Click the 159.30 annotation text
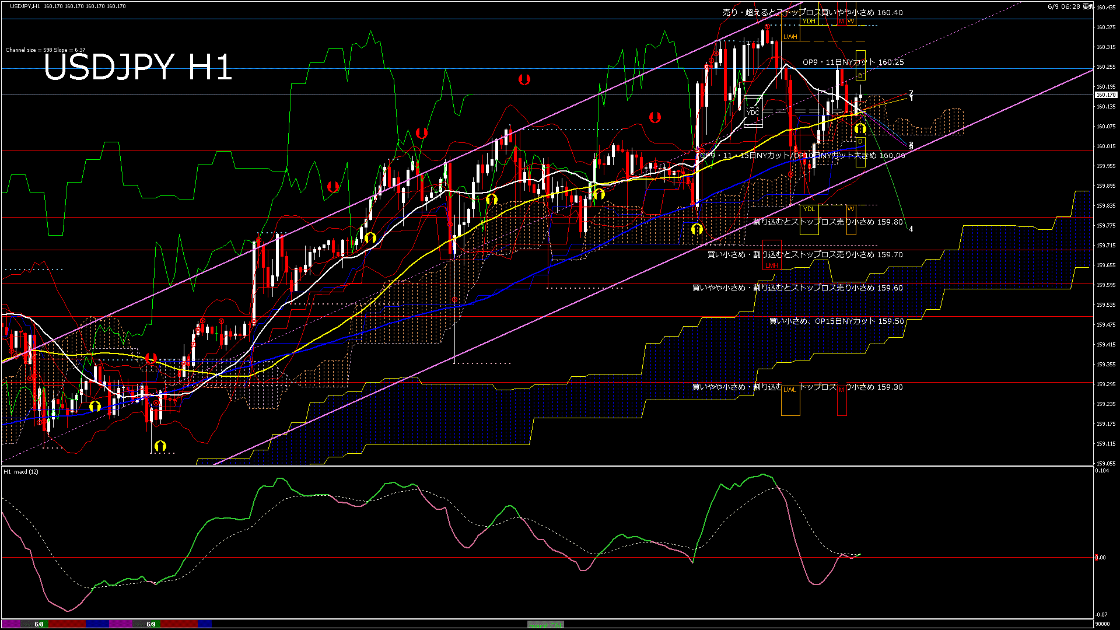The image size is (1120, 630). pyautogui.click(x=797, y=387)
